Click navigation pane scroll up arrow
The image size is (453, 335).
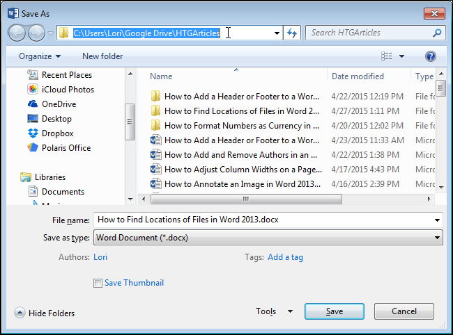point(130,74)
